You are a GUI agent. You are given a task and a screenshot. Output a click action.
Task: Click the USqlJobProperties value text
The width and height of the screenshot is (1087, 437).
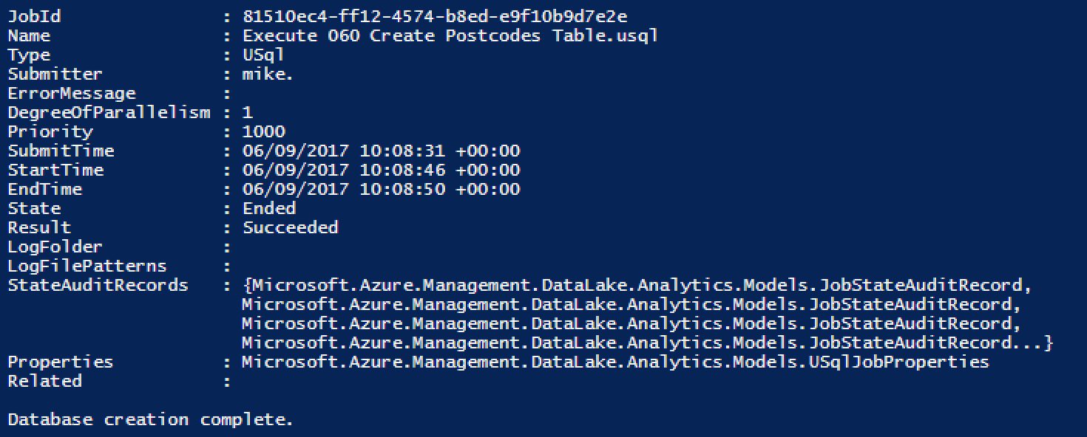[x=615, y=362]
